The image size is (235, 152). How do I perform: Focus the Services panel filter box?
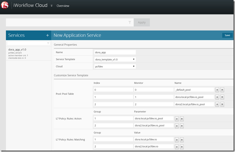coord(28,43)
